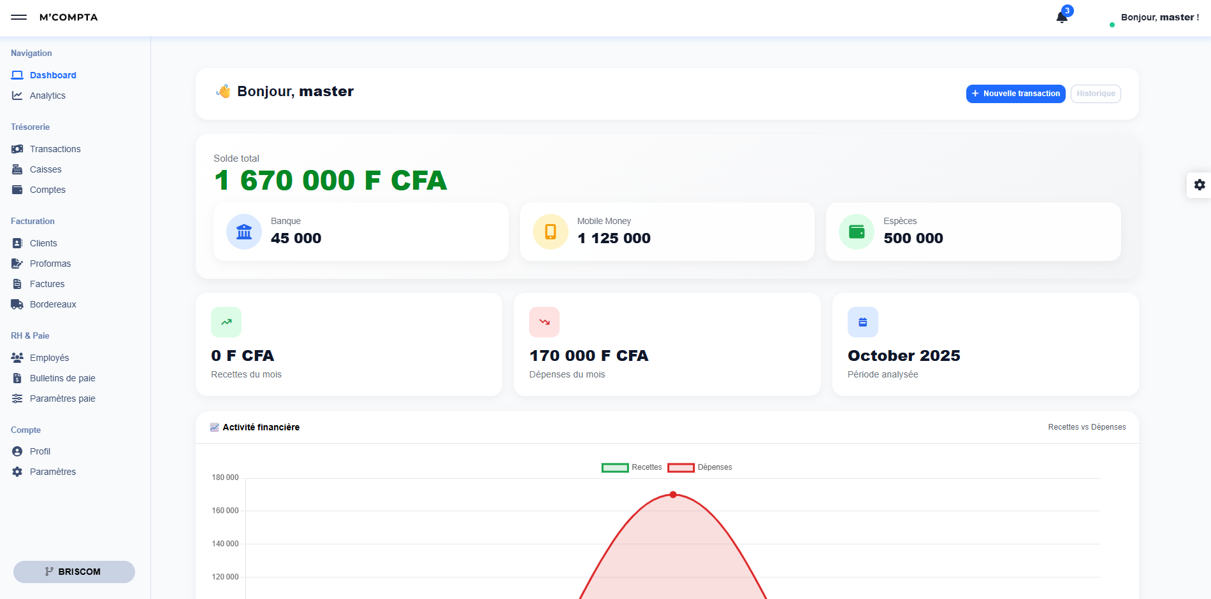Open Bulletins de paie menu item
This screenshot has height=599, width=1211.
tap(62, 378)
